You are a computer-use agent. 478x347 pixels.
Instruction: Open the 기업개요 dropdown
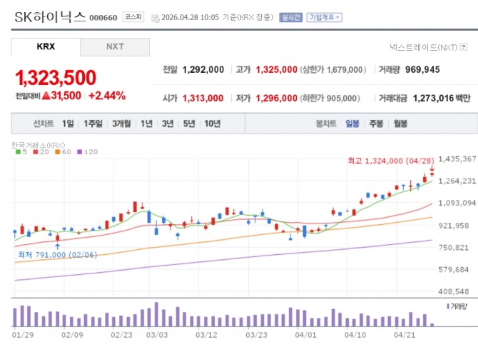point(325,17)
